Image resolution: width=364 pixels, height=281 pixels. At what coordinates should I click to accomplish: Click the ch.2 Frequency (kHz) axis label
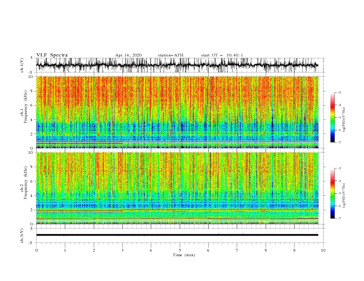click(23, 183)
